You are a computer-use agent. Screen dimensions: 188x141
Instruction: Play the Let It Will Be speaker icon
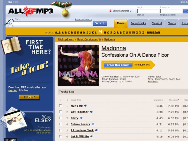tap(92, 136)
